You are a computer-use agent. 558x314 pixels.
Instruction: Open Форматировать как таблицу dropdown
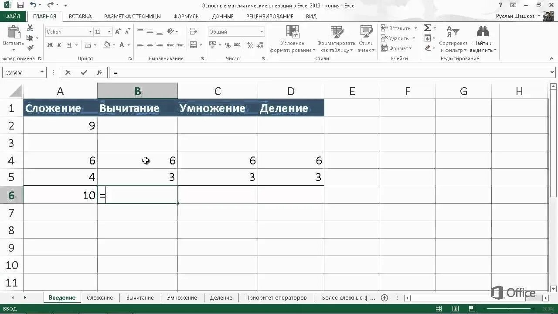[336, 39]
